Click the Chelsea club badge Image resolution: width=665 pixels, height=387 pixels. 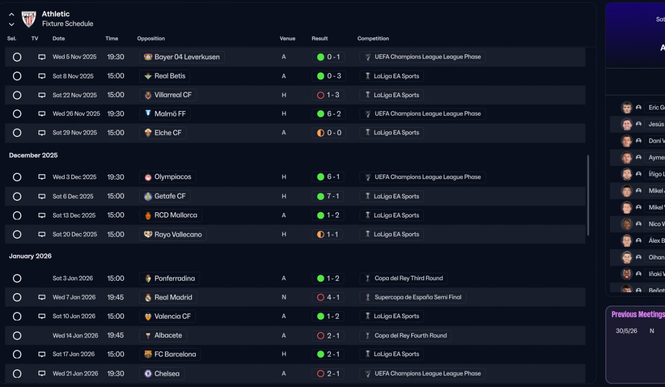pos(148,374)
